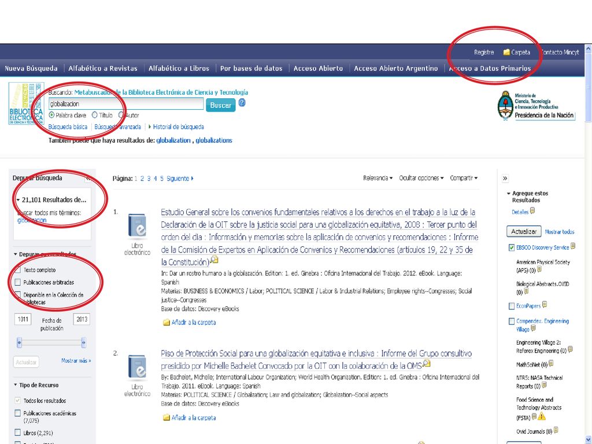Screen dimensions: 592x444
Task: Click the e-book icon of result 1
Action: coord(137,227)
